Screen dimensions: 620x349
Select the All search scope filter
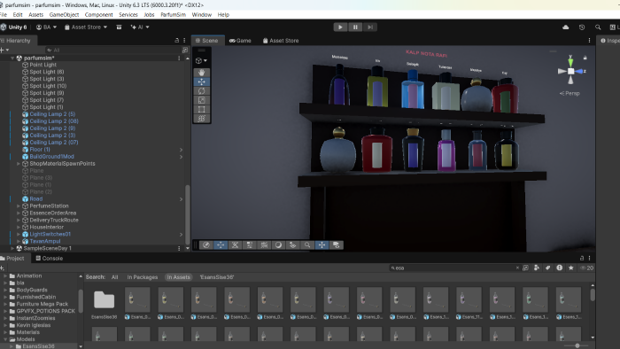[114, 277]
